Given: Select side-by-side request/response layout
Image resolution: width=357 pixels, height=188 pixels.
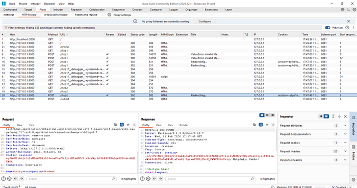Looking at the screenshot, I should tap(262, 115).
